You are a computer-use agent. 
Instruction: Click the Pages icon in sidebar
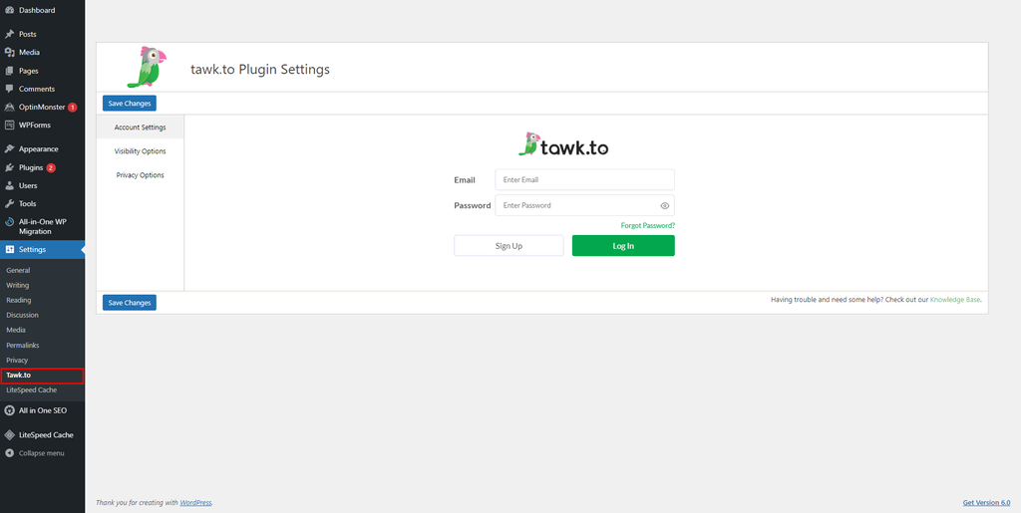click(x=10, y=70)
